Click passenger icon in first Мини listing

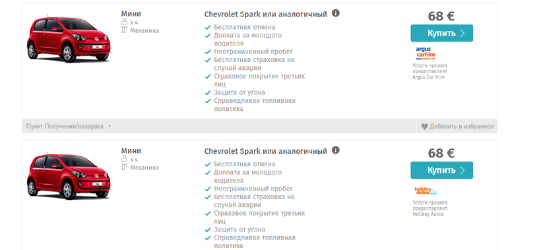(125, 22)
